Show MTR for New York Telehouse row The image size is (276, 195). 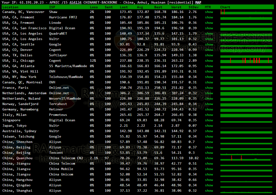point(209,77)
